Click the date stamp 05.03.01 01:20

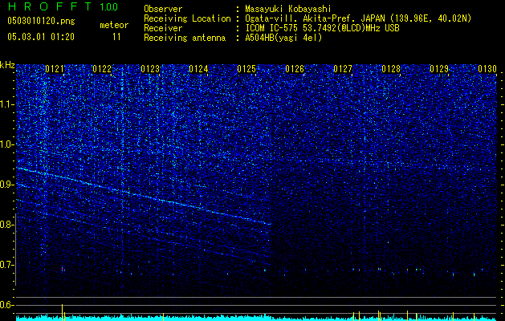click(41, 37)
